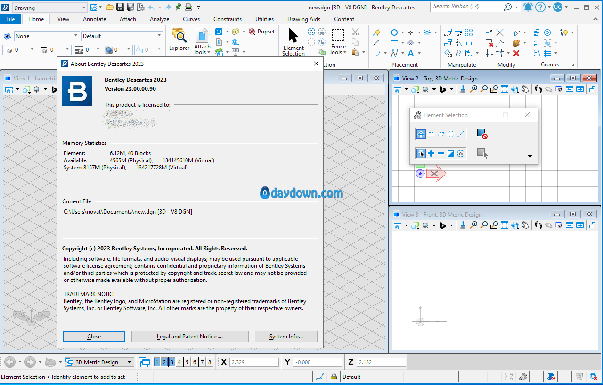Switch to the Annotate ribbon tab

(x=94, y=19)
